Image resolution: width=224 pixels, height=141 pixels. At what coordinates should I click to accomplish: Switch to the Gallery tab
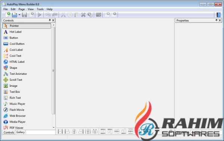click(x=21, y=132)
